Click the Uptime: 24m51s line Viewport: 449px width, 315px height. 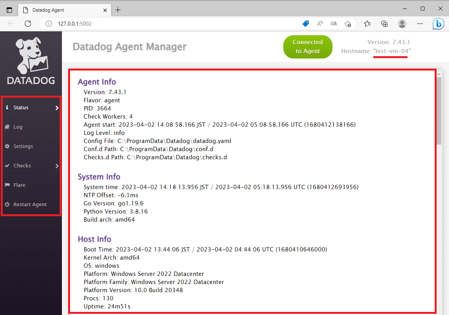point(107,306)
